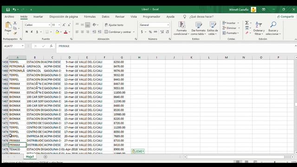The width and height of the screenshot is (297, 167).
Task: Open the Archivo tab
Action: point(9,17)
